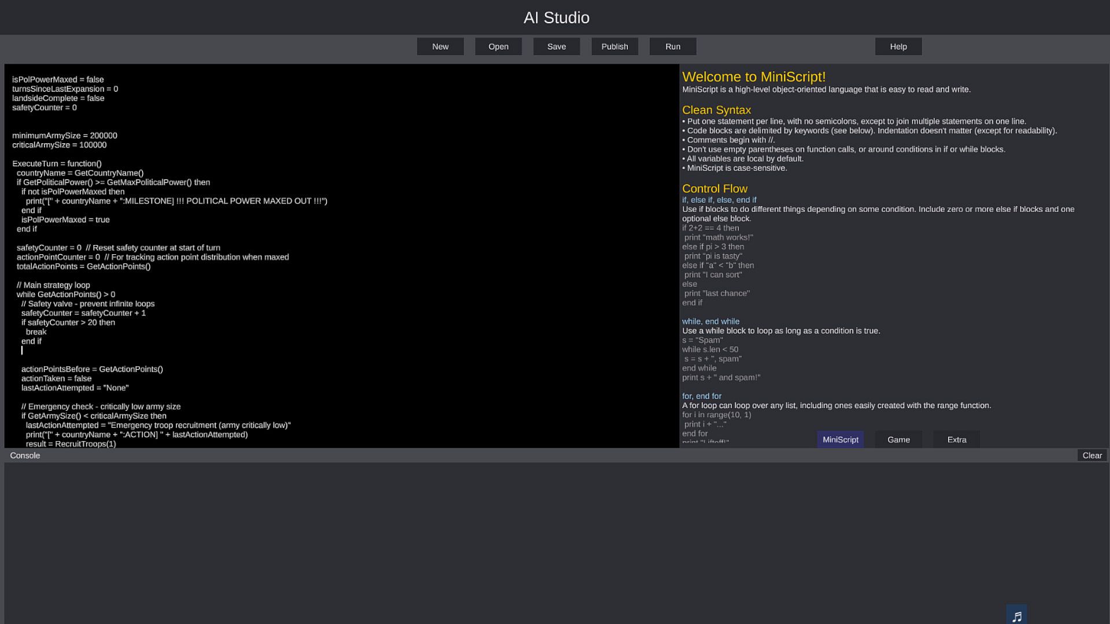Place cursor on ExecuteTurn function line

57,164
